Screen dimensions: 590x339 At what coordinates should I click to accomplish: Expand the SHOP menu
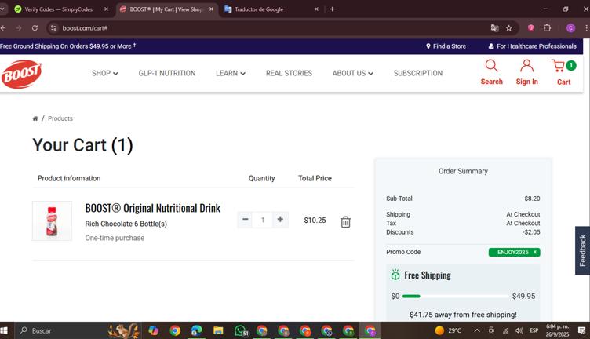click(105, 73)
